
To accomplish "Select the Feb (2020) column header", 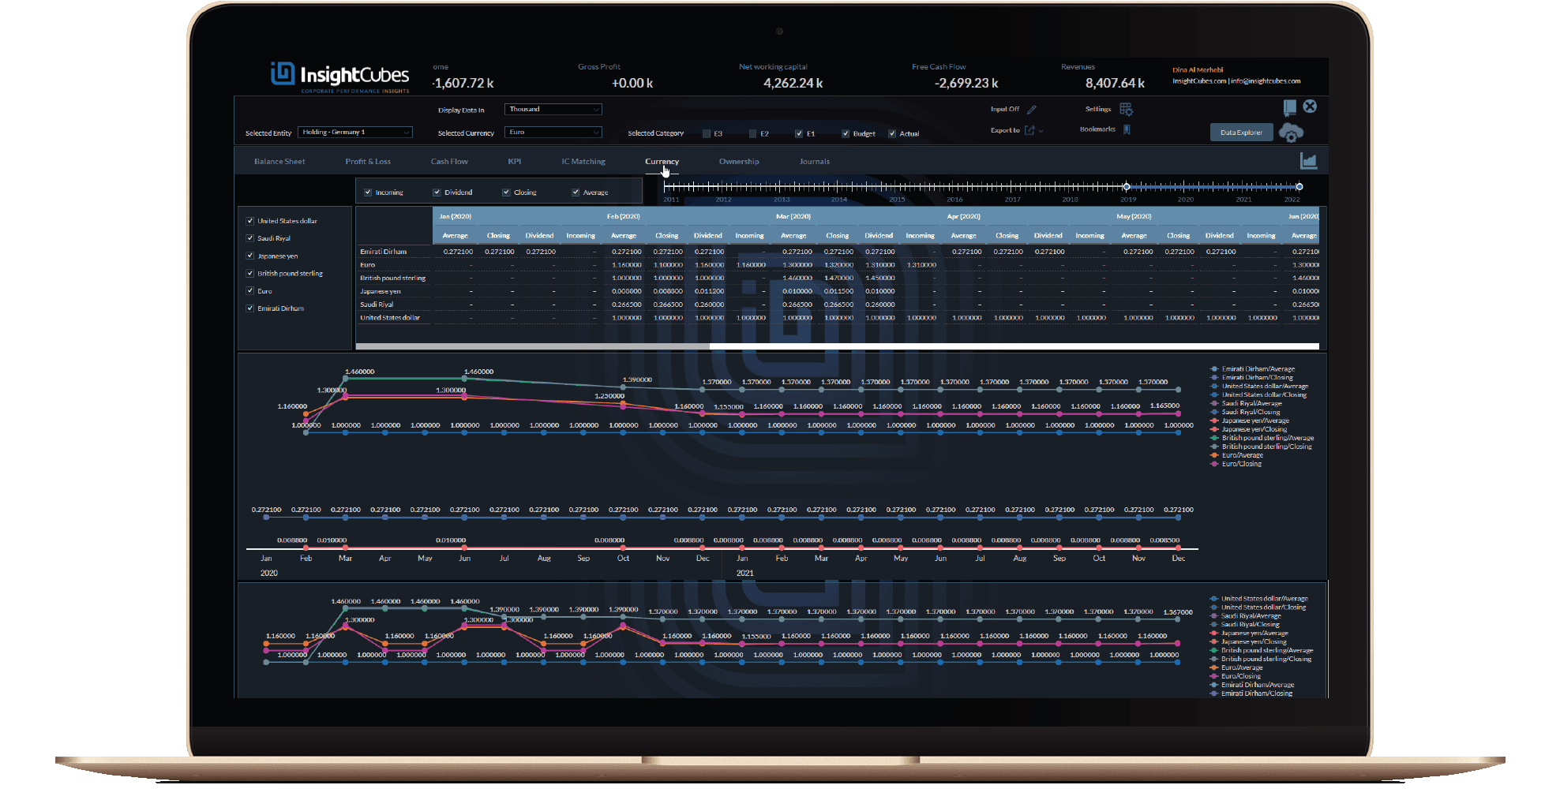I will click(623, 216).
